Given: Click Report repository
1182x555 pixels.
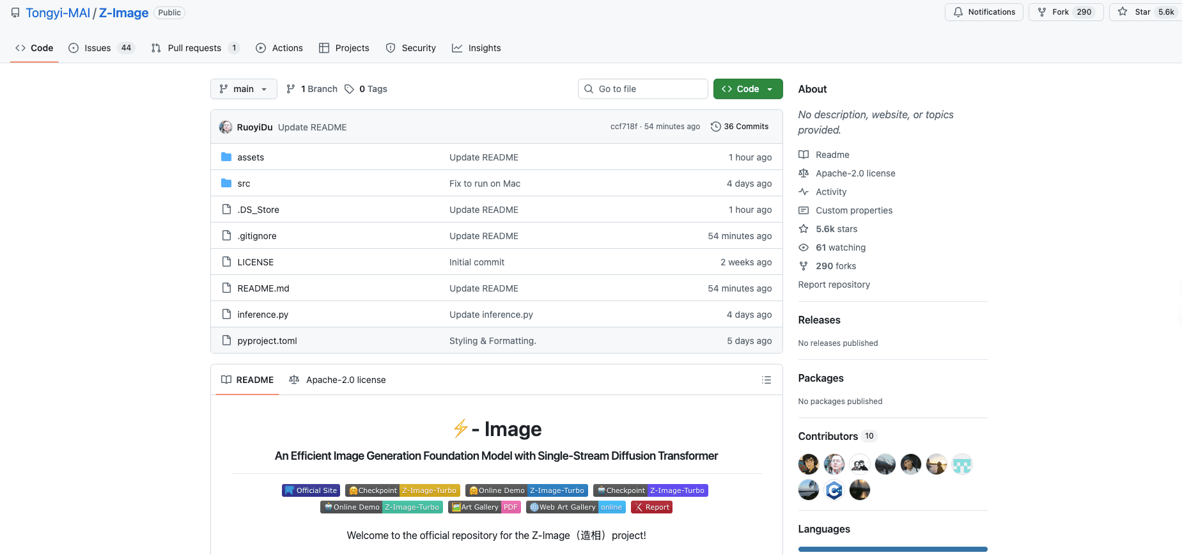Looking at the screenshot, I should pos(834,285).
